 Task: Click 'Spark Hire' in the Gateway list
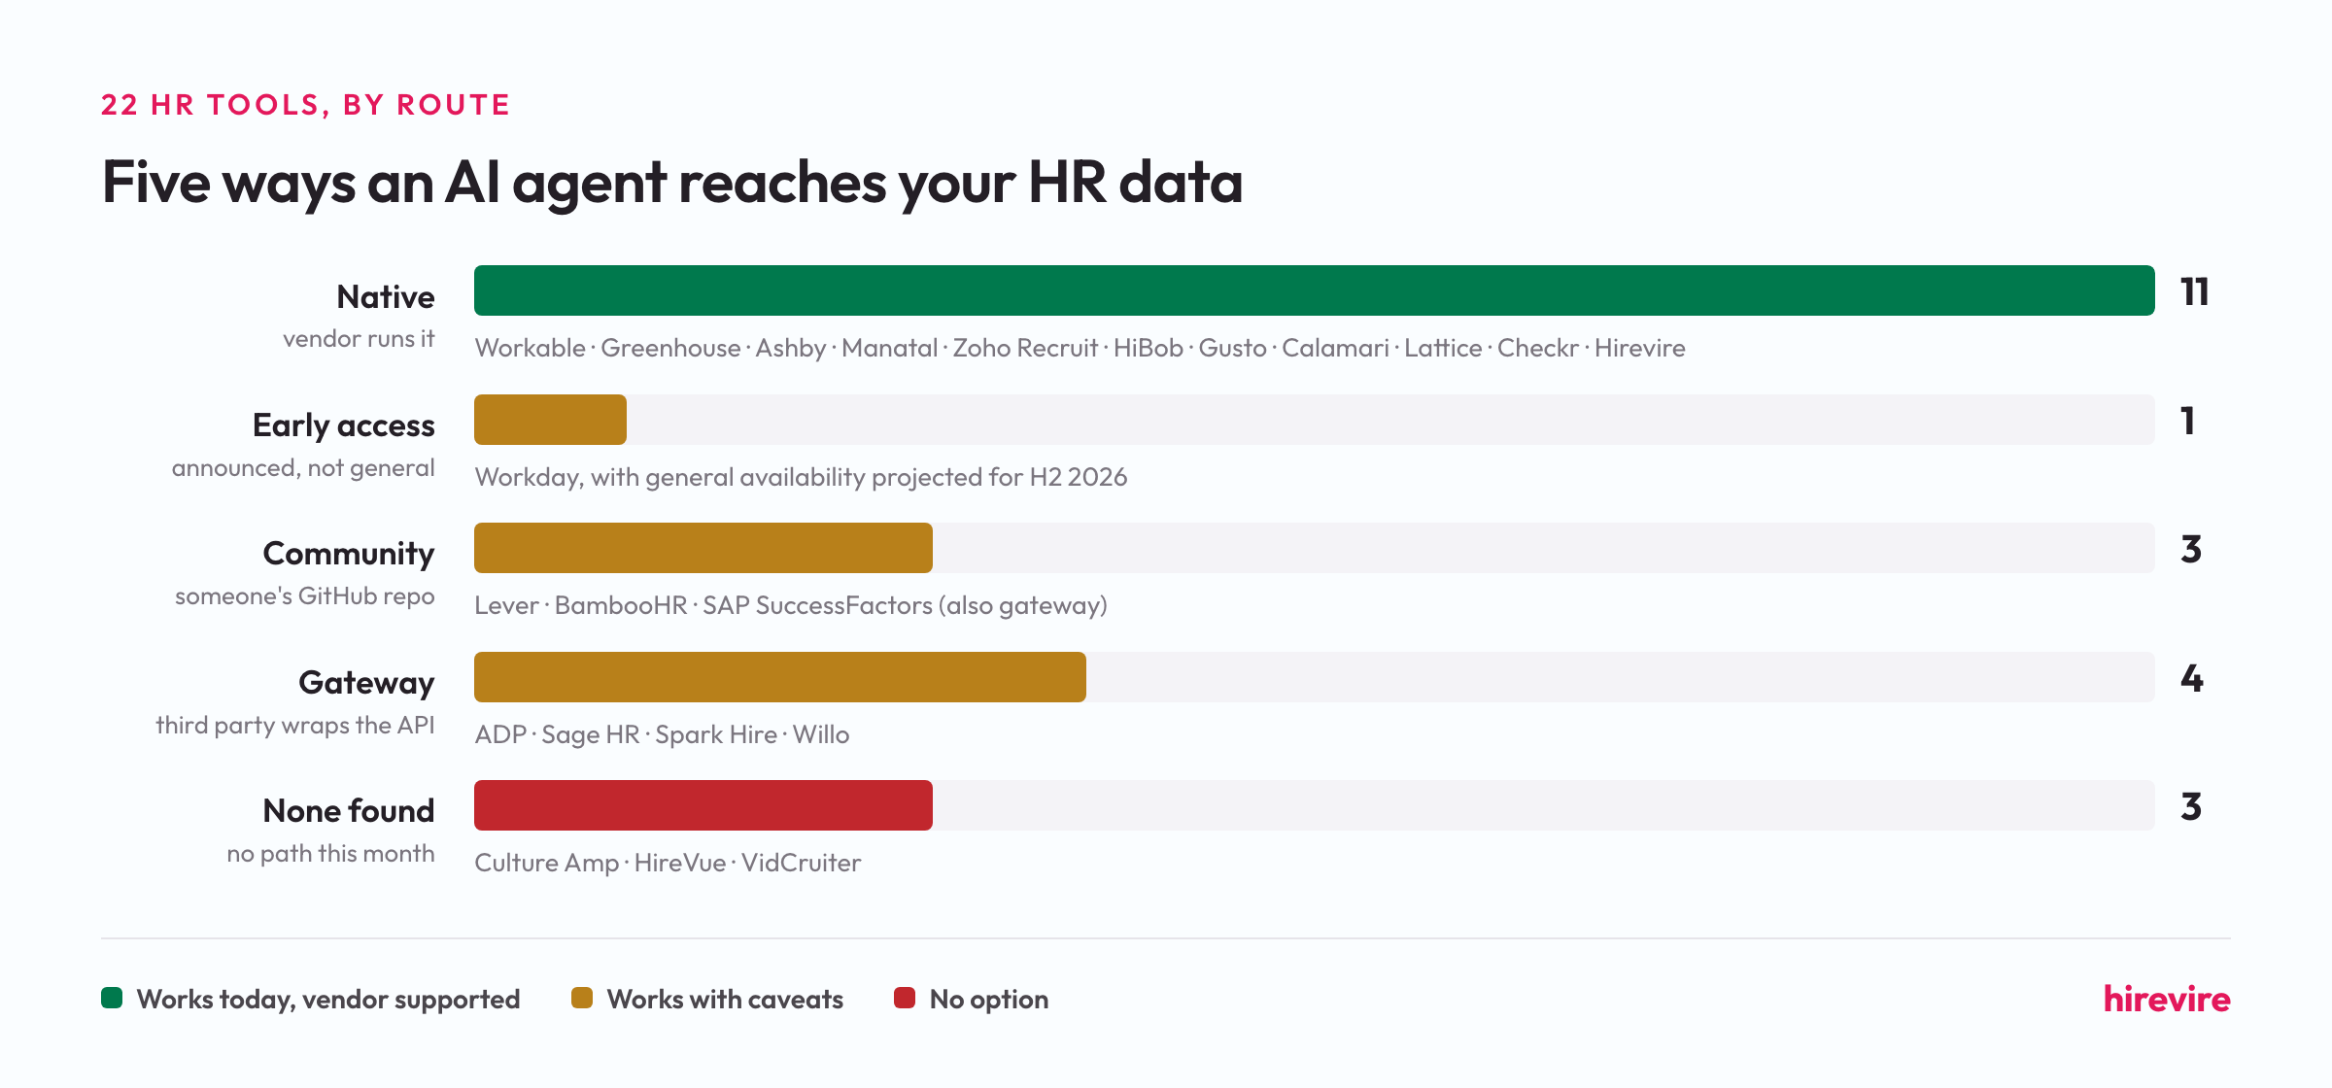click(716, 734)
